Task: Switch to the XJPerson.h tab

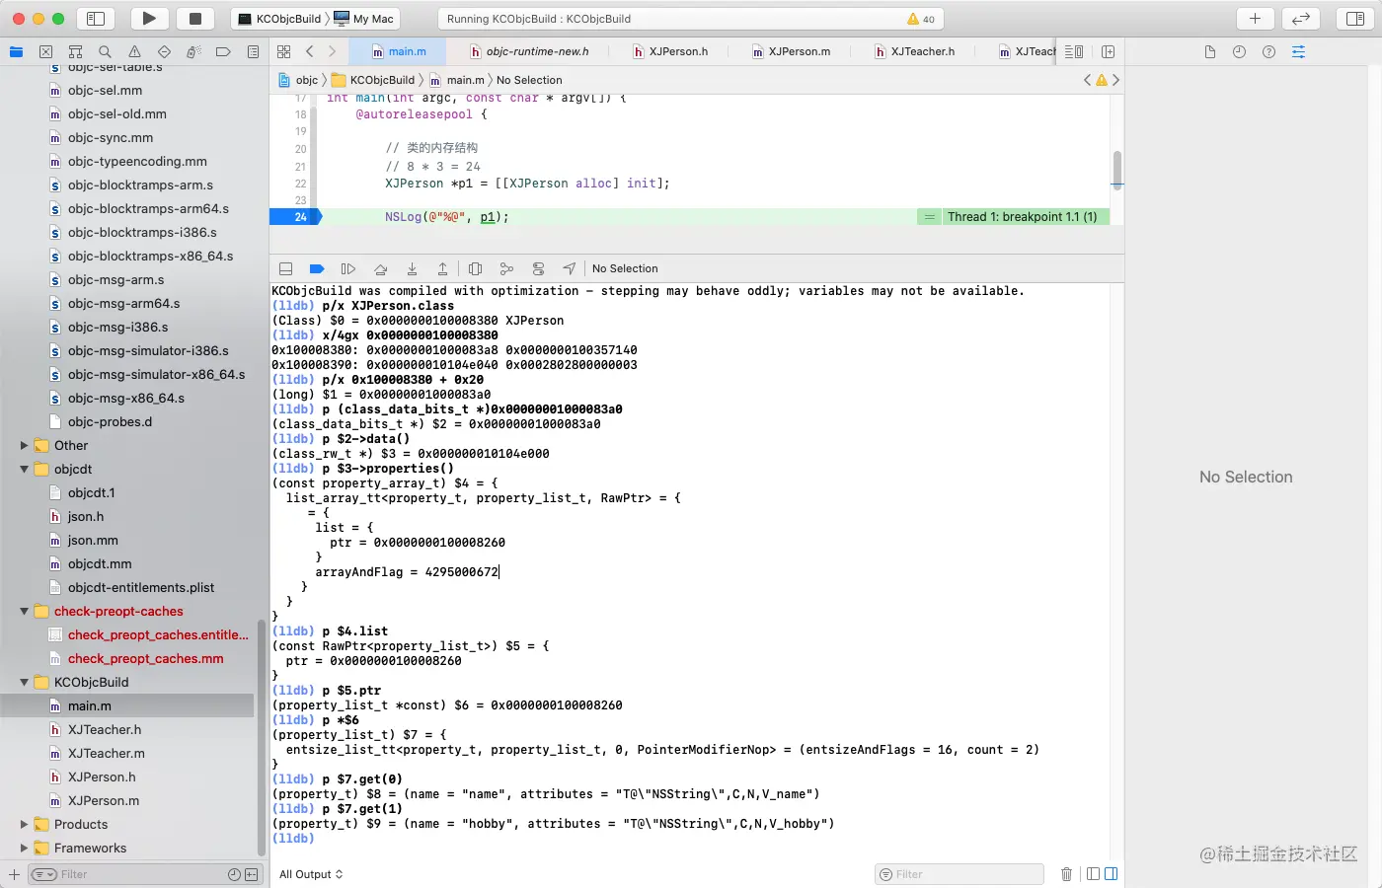Action: tap(671, 51)
